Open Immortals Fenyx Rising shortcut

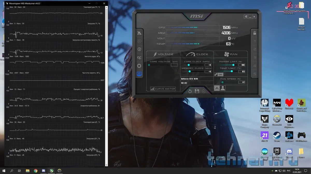265,105
